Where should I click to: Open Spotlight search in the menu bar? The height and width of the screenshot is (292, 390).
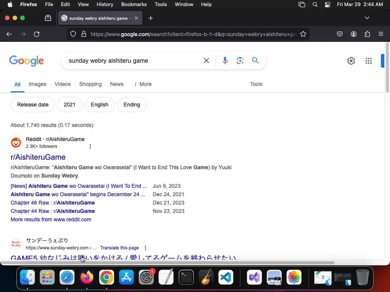click(x=315, y=5)
